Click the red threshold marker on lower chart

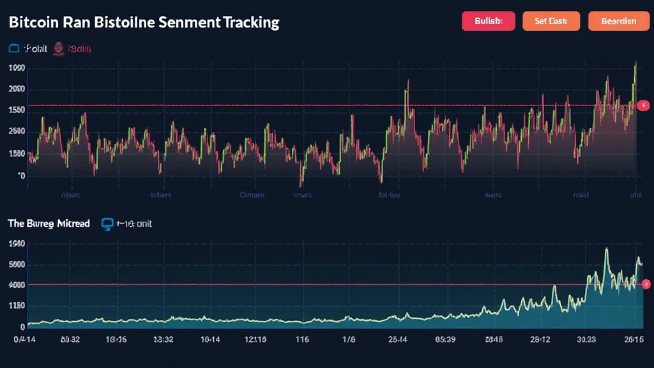click(x=646, y=284)
